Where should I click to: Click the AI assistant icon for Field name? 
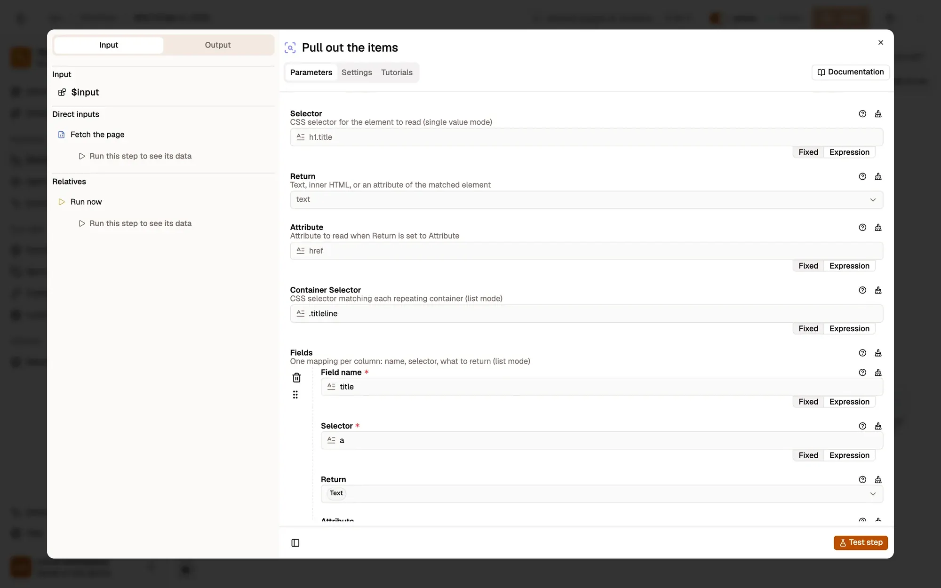pyautogui.click(x=878, y=373)
